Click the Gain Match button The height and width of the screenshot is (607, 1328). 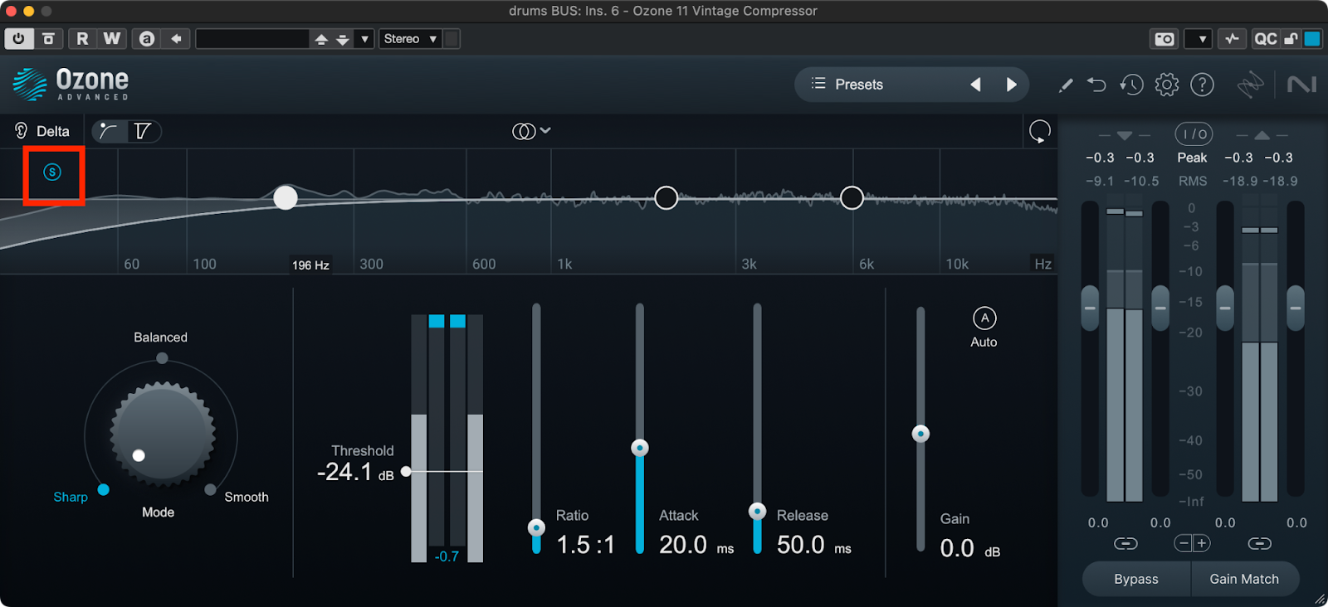1243,579
